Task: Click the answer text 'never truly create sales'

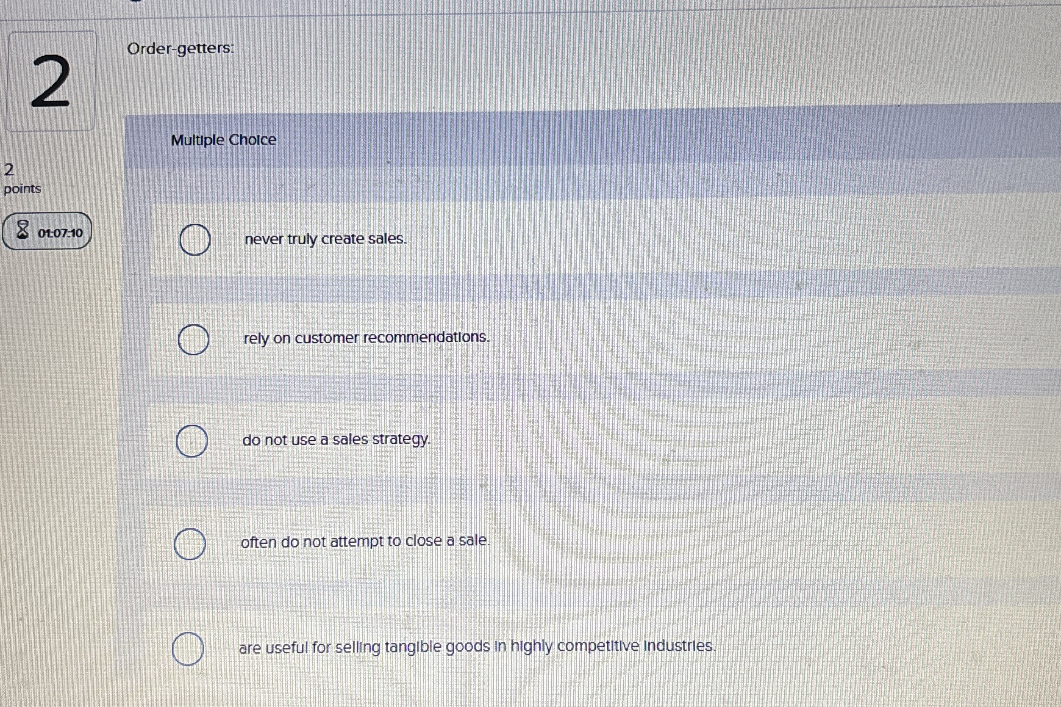Action: [326, 240]
